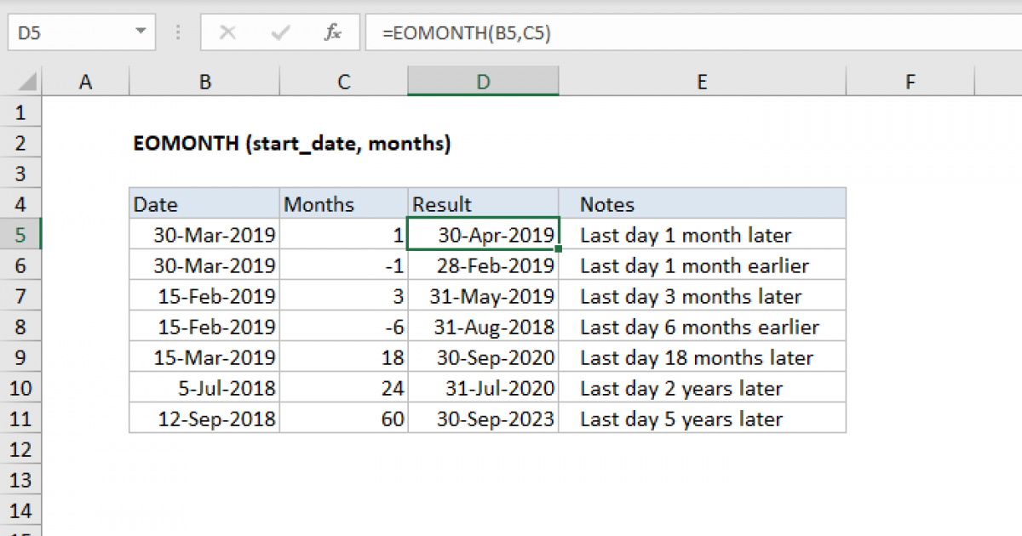Image resolution: width=1022 pixels, height=536 pixels.
Task: Select the cell containing -6
Action: (343, 326)
